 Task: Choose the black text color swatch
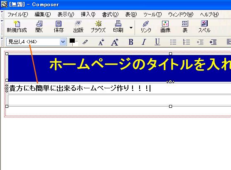coord(72,41)
